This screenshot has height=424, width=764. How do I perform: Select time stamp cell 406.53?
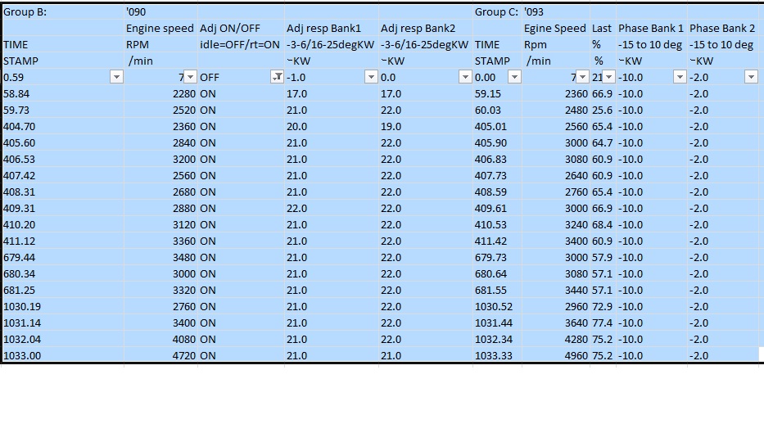pos(63,159)
